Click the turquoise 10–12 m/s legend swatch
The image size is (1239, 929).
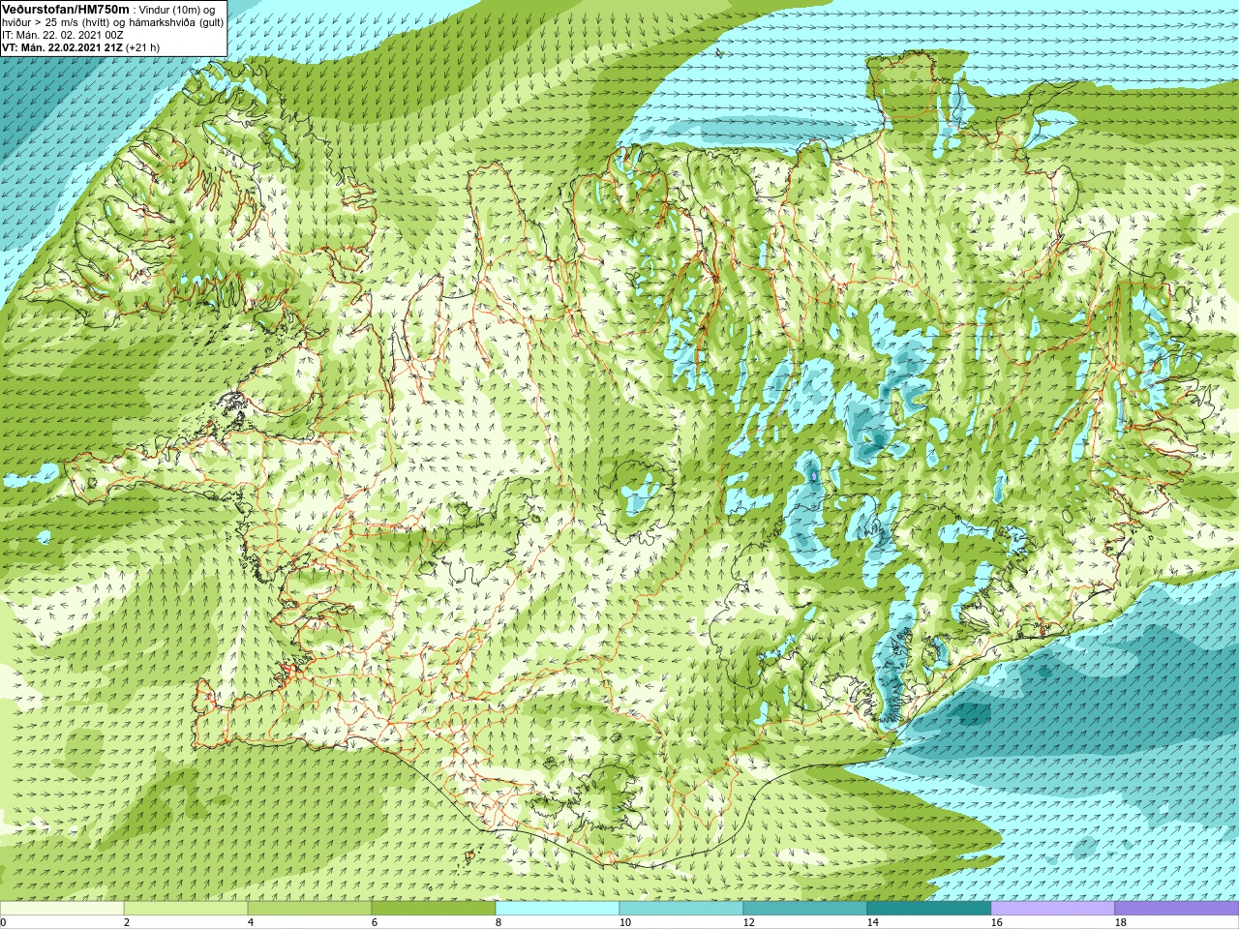(x=681, y=909)
